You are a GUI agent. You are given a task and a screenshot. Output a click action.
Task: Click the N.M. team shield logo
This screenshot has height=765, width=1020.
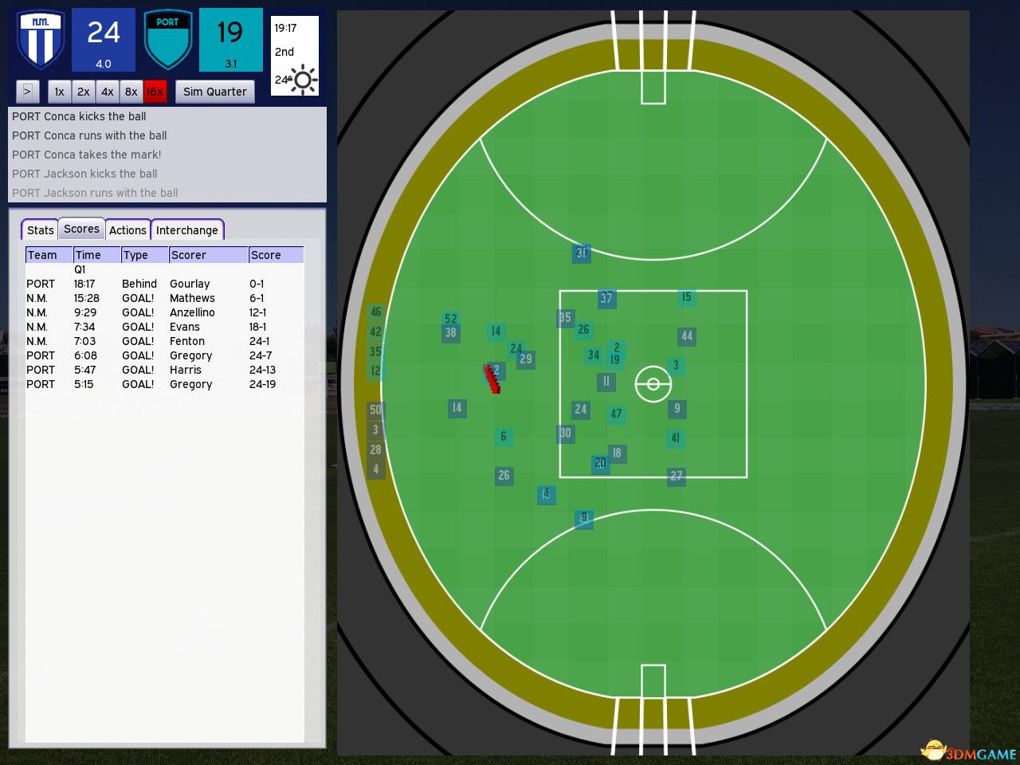[40, 40]
